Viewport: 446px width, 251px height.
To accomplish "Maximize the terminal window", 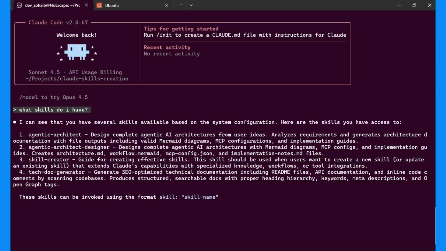I will coord(414,5).
